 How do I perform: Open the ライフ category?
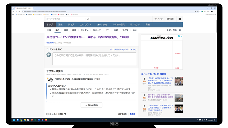(125, 30)
